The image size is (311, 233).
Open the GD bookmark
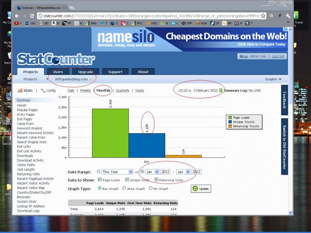pyautogui.click(x=44, y=23)
